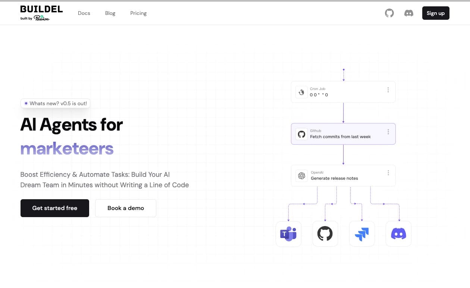The image size is (470, 288).
Task: Click the Buildel logo
Action: pyautogui.click(x=41, y=9)
